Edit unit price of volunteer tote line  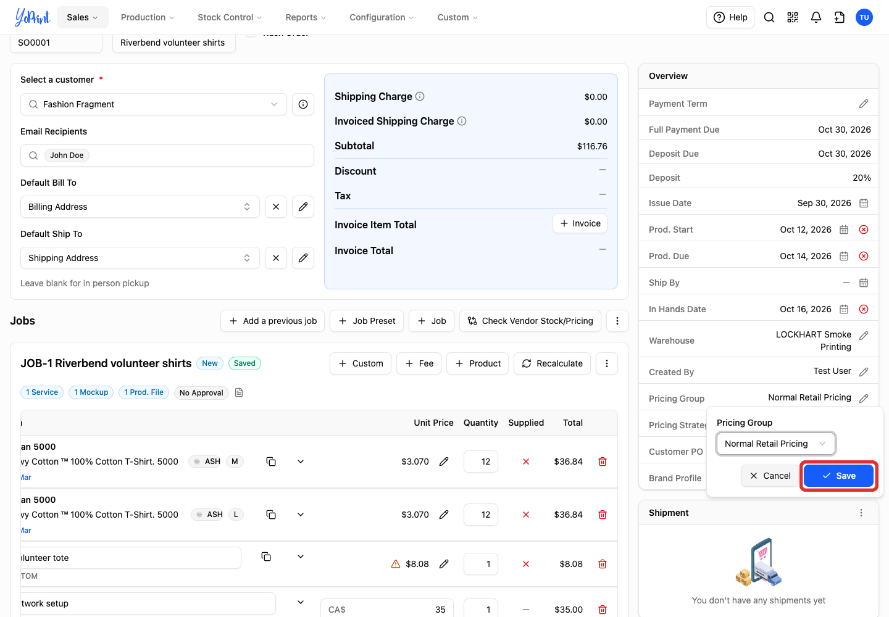[444, 564]
